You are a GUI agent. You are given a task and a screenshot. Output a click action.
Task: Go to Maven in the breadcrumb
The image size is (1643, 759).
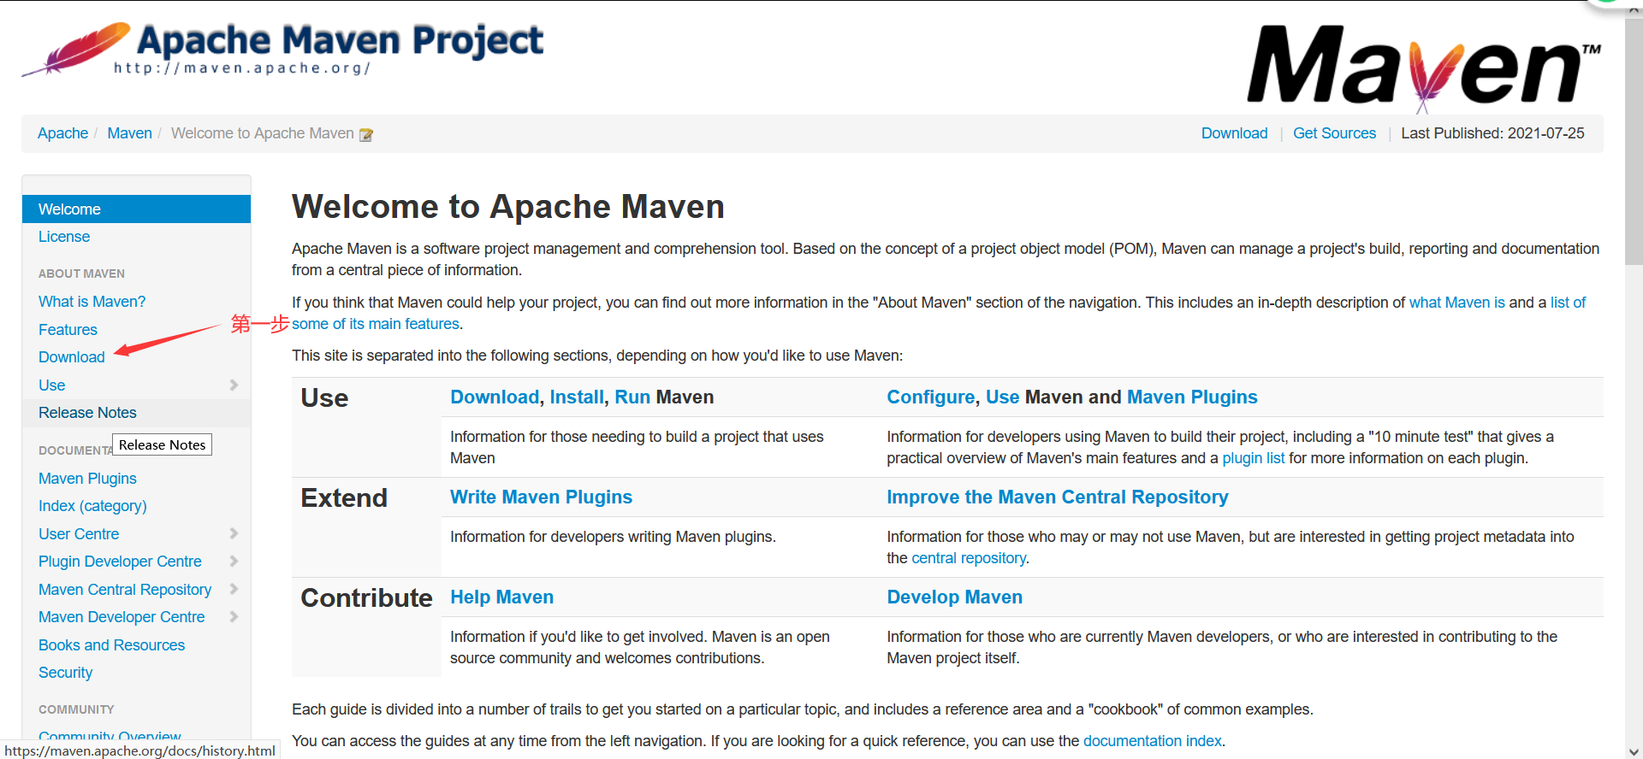(129, 133)
